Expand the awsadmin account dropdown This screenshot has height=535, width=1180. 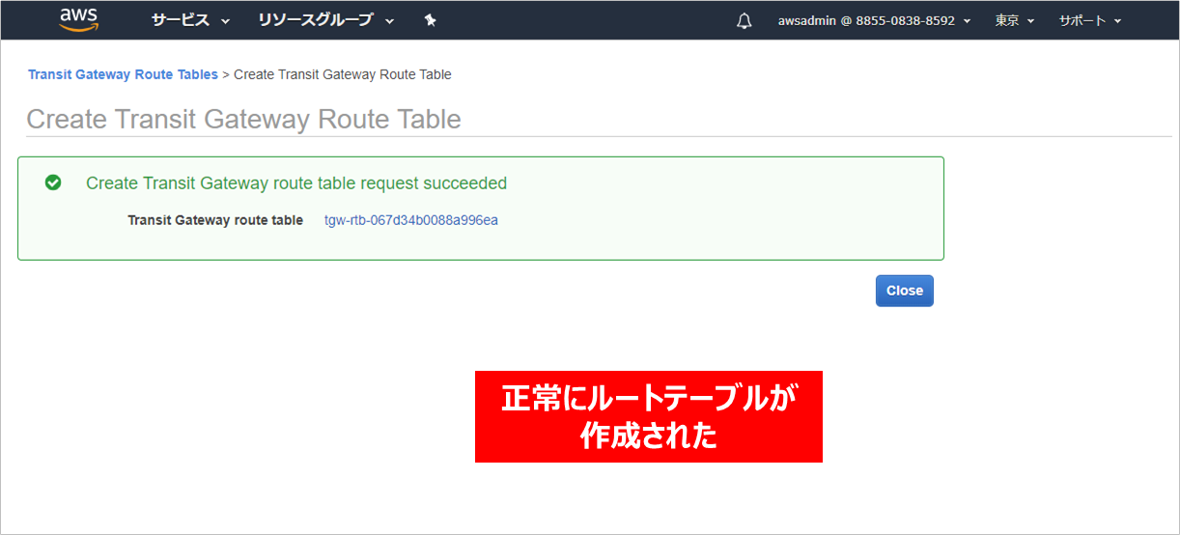874,20
